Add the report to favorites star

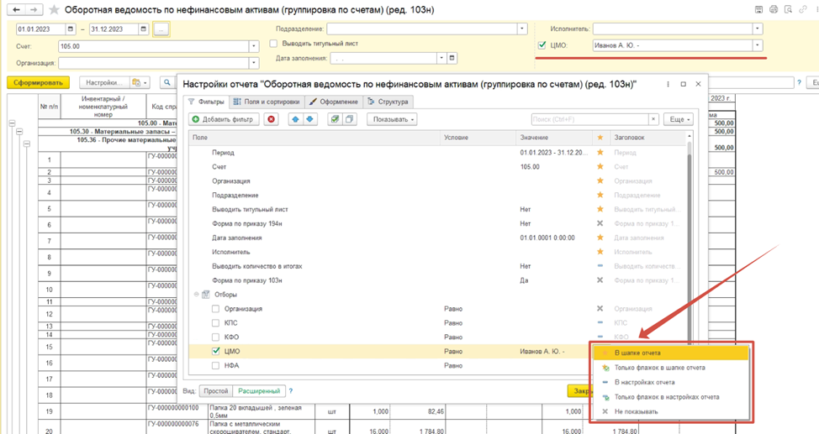[54, 10]
